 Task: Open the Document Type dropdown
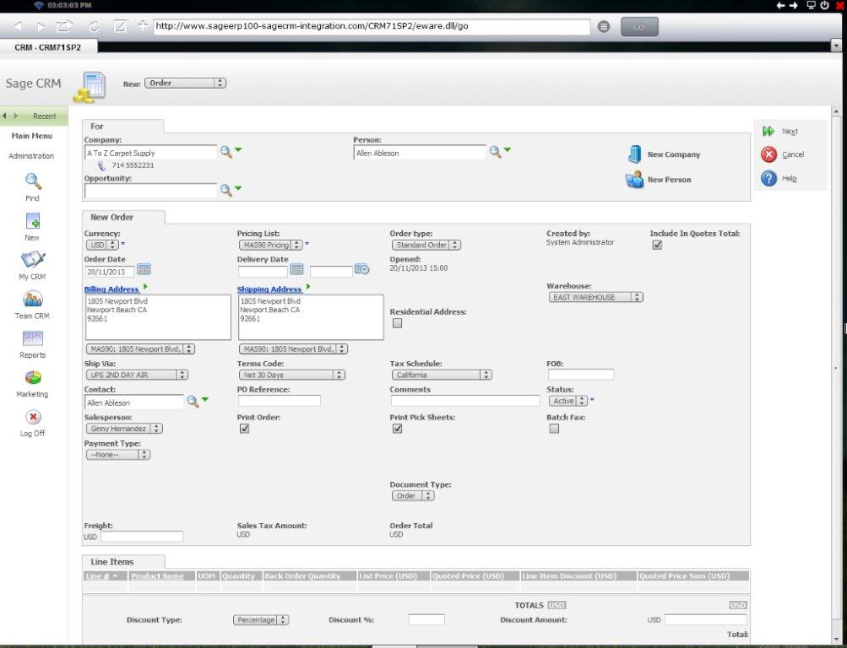pos(413,496)
